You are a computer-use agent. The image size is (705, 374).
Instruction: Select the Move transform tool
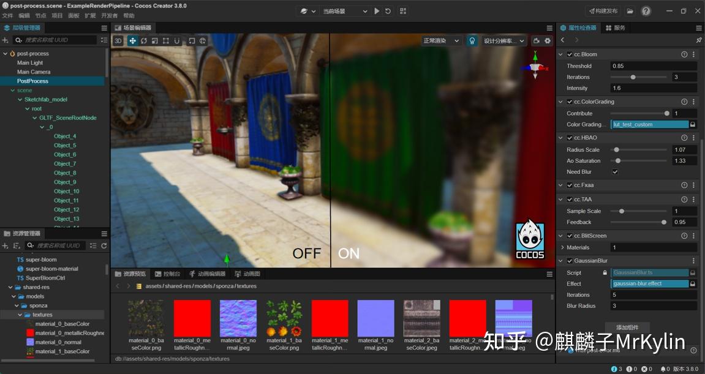click(133, 41)
